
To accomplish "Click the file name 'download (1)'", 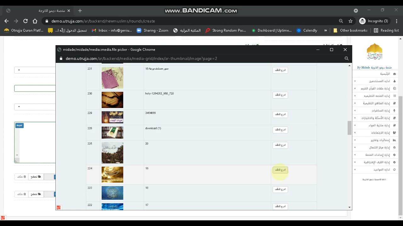I will [x=153, y=128].
